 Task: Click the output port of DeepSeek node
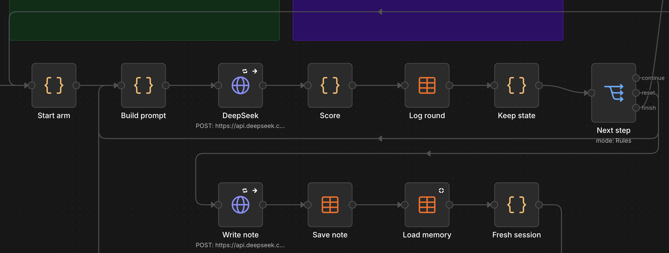tap(263, 85)
